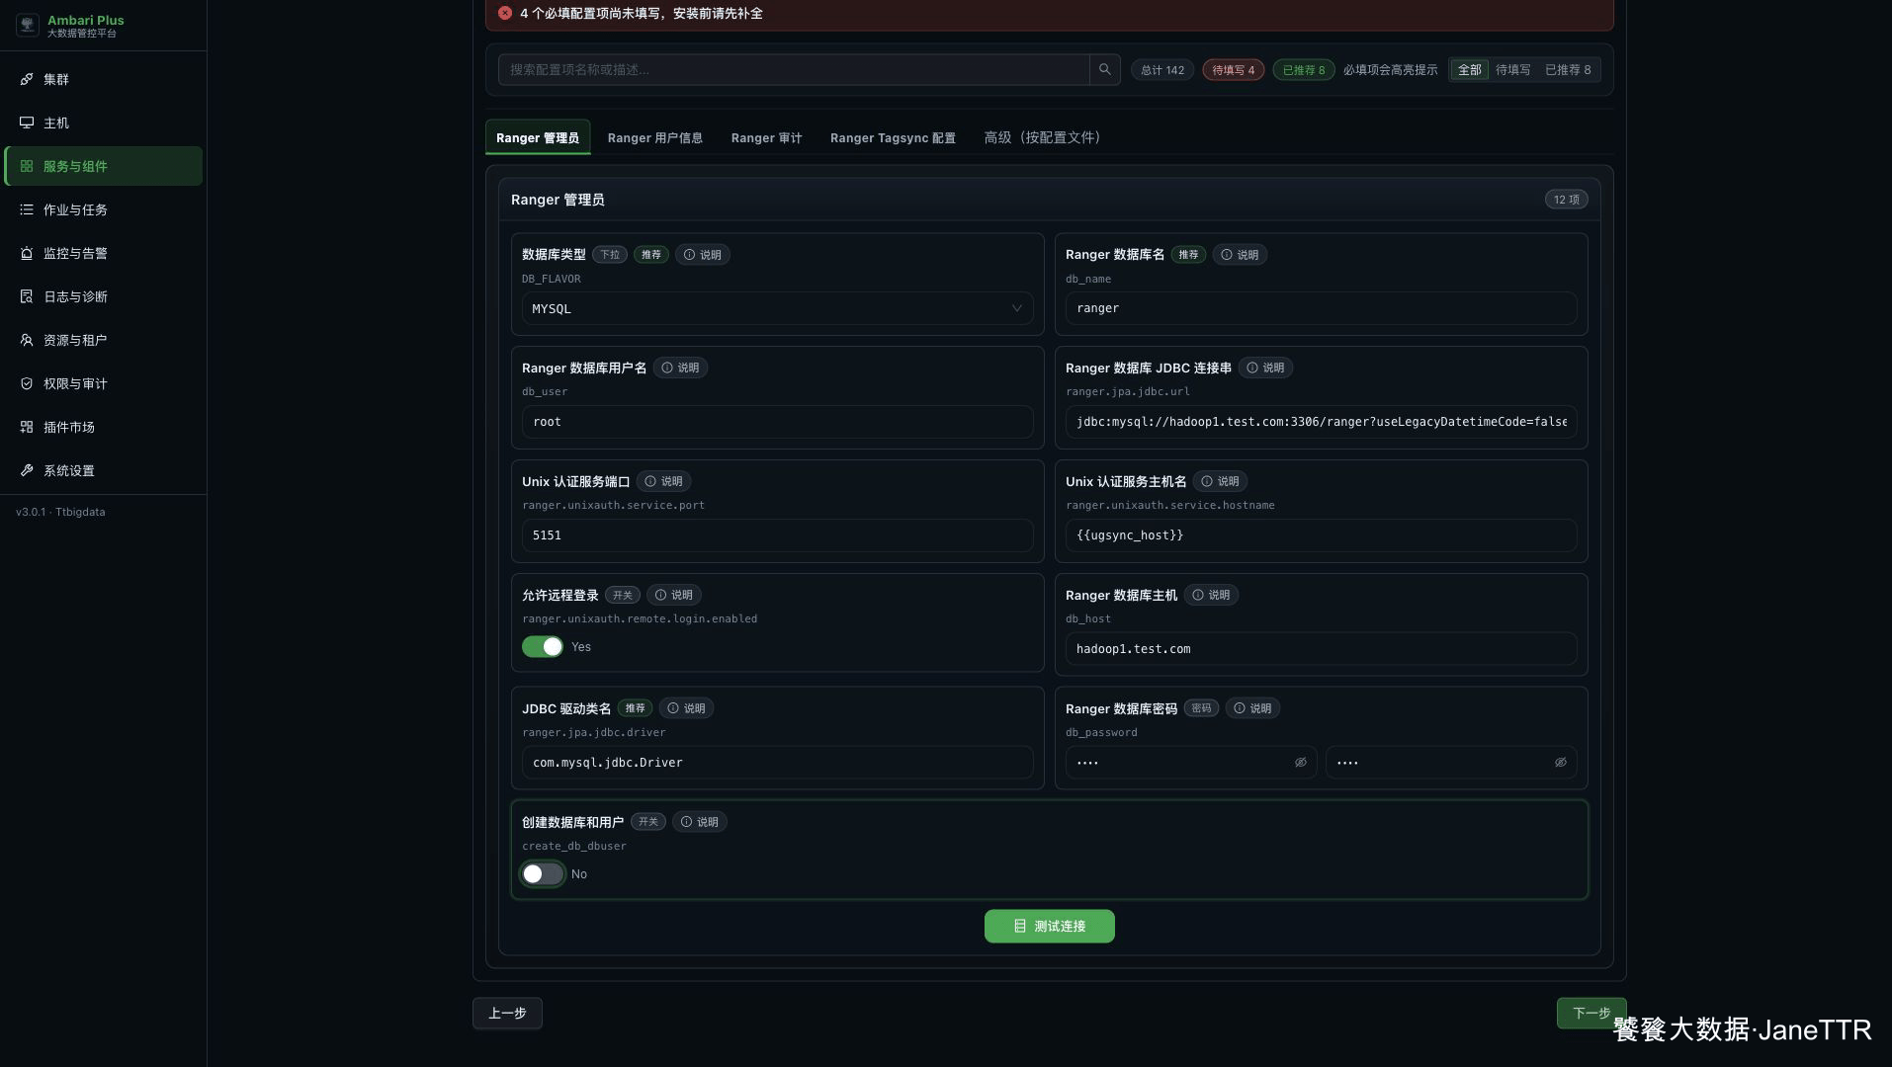Enable 创建数据库和用户 switch

point(542,874)
